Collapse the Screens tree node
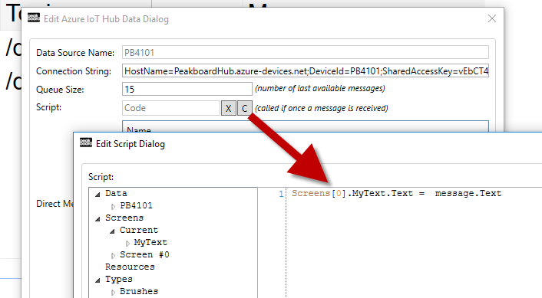The height and width of the screenshot is (298, 542). pos(97,219)
